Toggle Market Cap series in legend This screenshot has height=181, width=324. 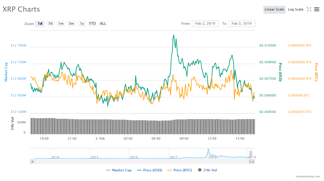coord(119,170)
